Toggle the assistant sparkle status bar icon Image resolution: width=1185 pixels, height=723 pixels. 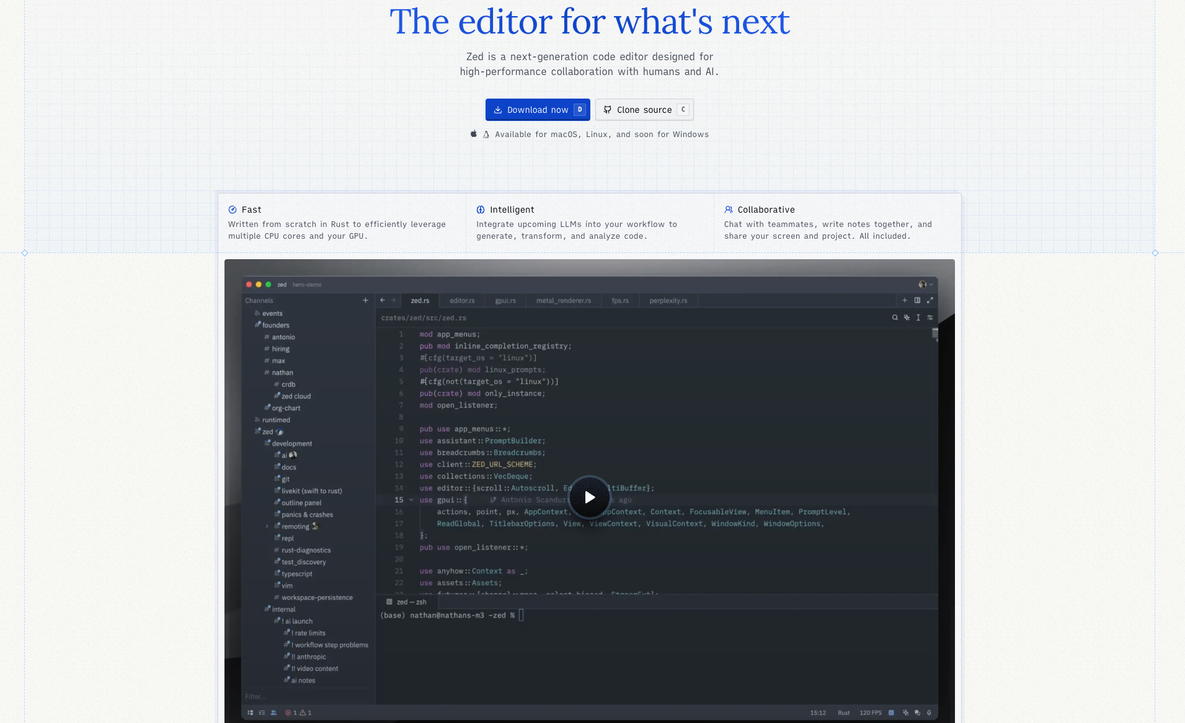tap(905, 712)
